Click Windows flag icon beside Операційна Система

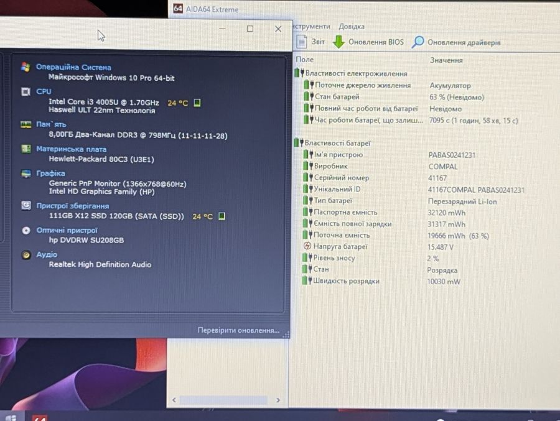[26, 67]
